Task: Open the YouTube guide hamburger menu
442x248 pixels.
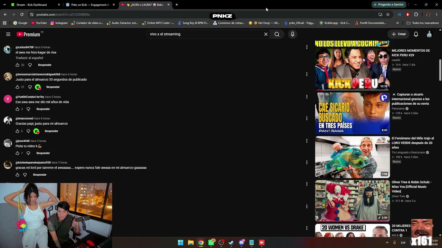Action: pos(8,34)
